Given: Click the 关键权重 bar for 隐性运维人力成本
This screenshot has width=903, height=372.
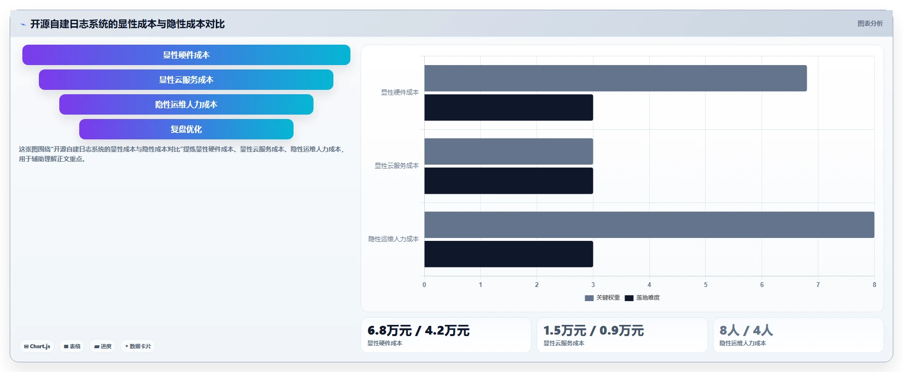Looking at the screenshot, I should point(649,225).
